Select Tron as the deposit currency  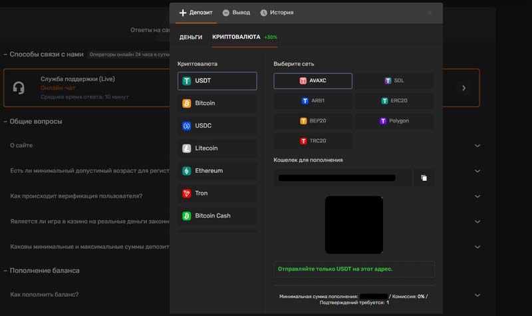click(217, 194)
